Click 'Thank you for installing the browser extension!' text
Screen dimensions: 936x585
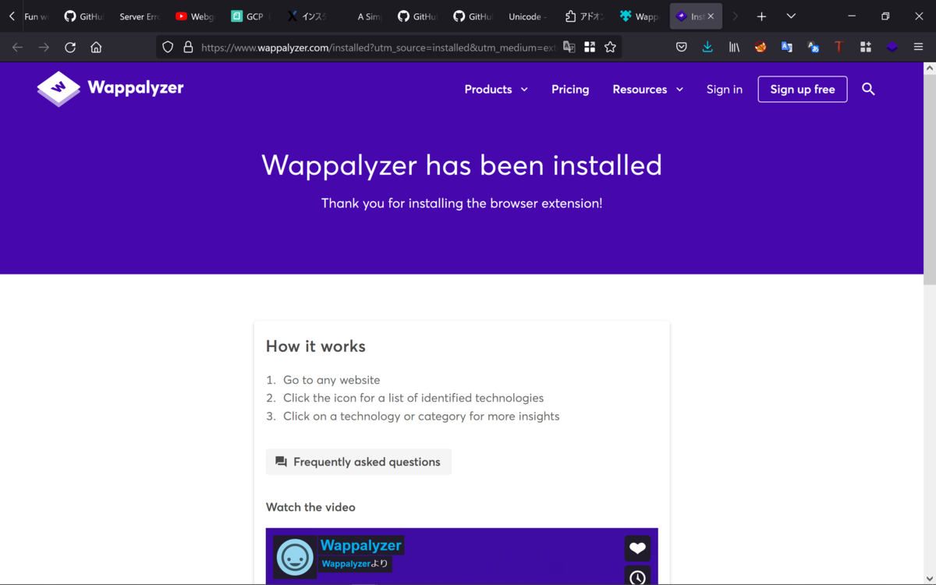(462, 204)
